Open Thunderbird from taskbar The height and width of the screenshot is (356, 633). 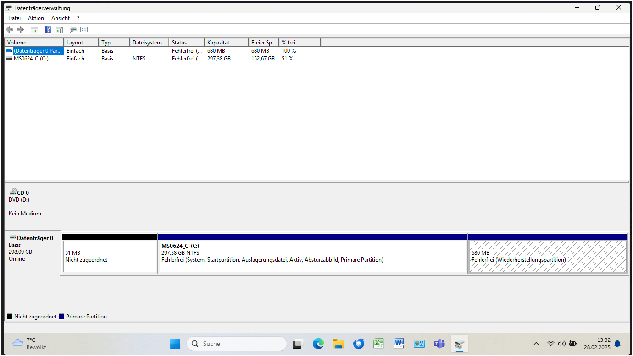click(x=359, y=344)
